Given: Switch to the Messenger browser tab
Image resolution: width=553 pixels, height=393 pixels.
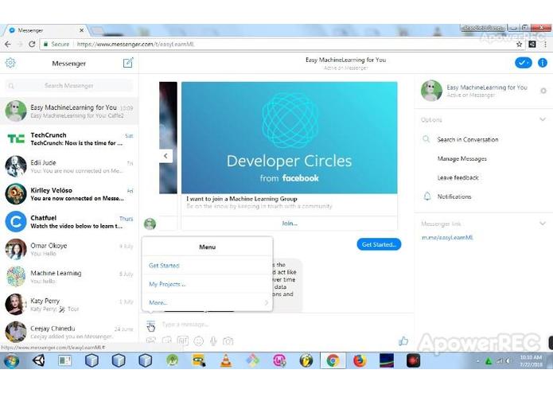Looking at the screenshot, I should [x=46, y=30].
